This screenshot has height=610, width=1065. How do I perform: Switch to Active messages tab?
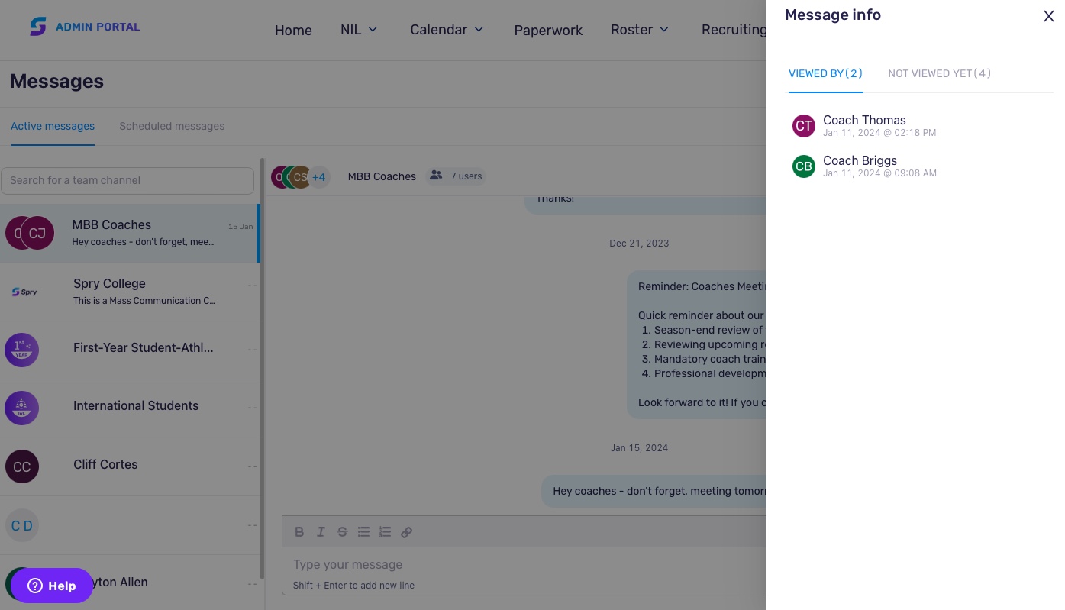[53, 126]
